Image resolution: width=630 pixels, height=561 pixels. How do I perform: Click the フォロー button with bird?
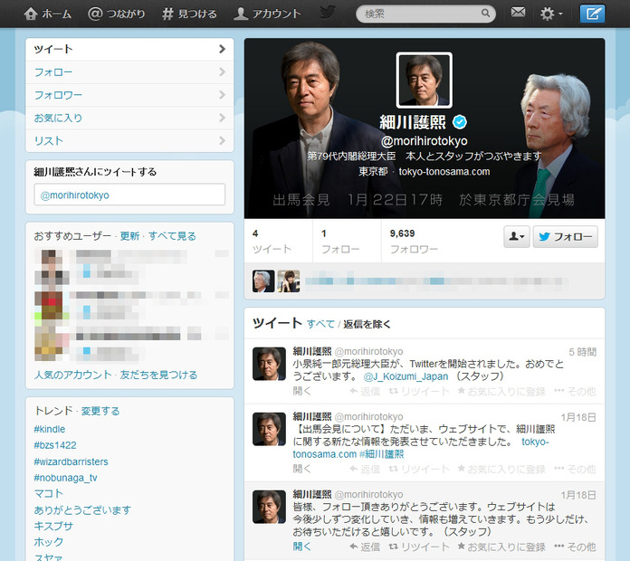point(566,236)
